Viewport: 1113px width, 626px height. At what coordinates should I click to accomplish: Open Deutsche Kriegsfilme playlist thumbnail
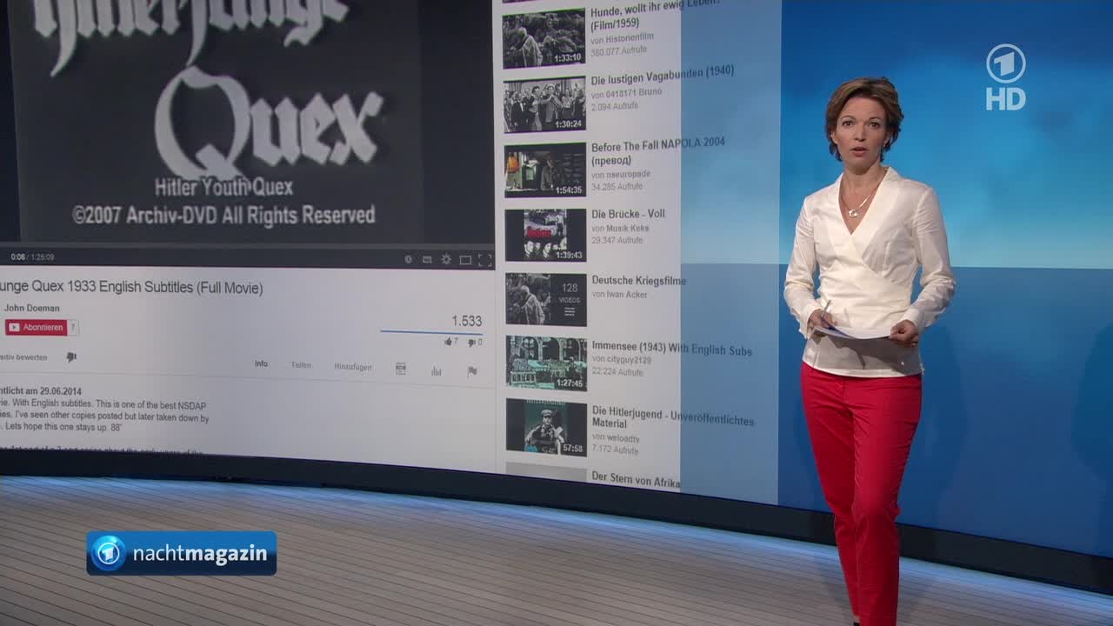[x=546, y=299]
